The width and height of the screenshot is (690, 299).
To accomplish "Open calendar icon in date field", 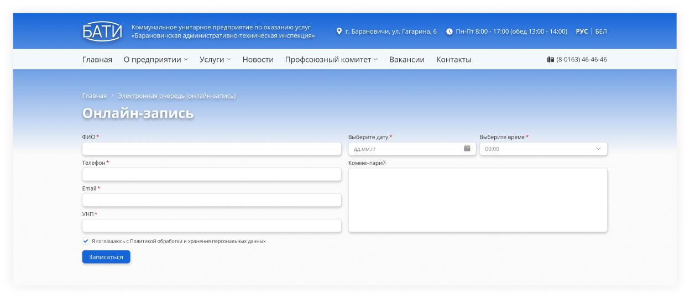I will [467, 149].
